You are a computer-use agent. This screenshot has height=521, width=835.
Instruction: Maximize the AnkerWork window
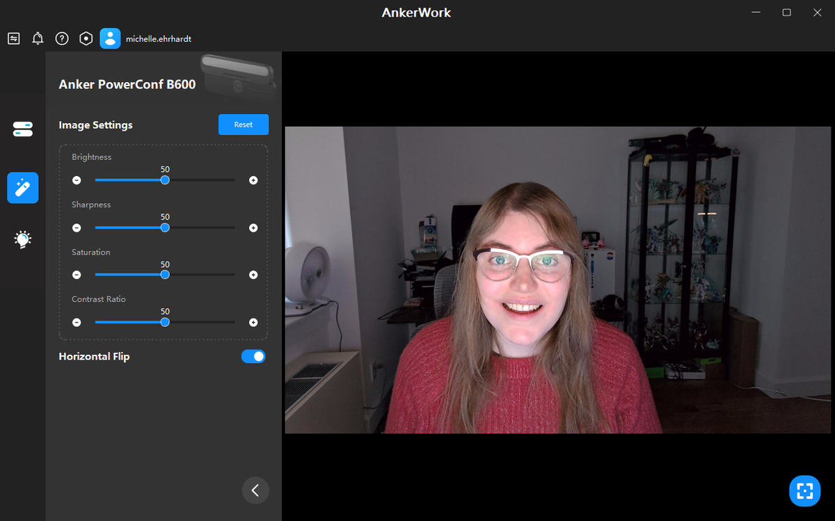[x=786, y=13]
